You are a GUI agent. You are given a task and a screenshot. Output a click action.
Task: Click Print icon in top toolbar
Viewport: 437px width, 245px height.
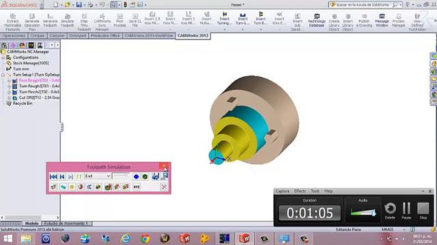point(90,5)
